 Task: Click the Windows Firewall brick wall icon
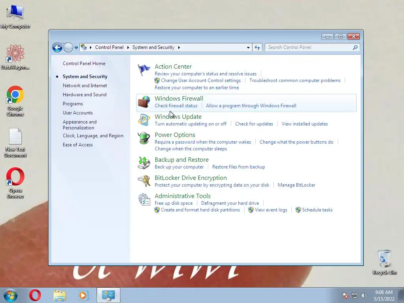click(144, 102)
